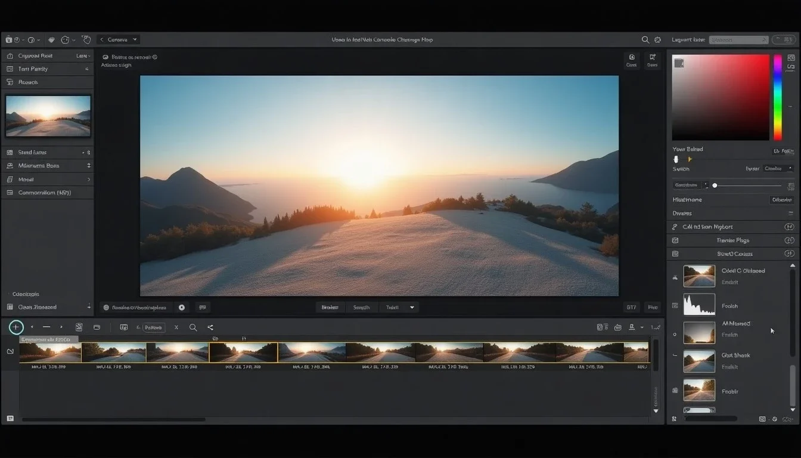
Task: Click the slider handle beside the Candsham field
Action: point(715,185)
